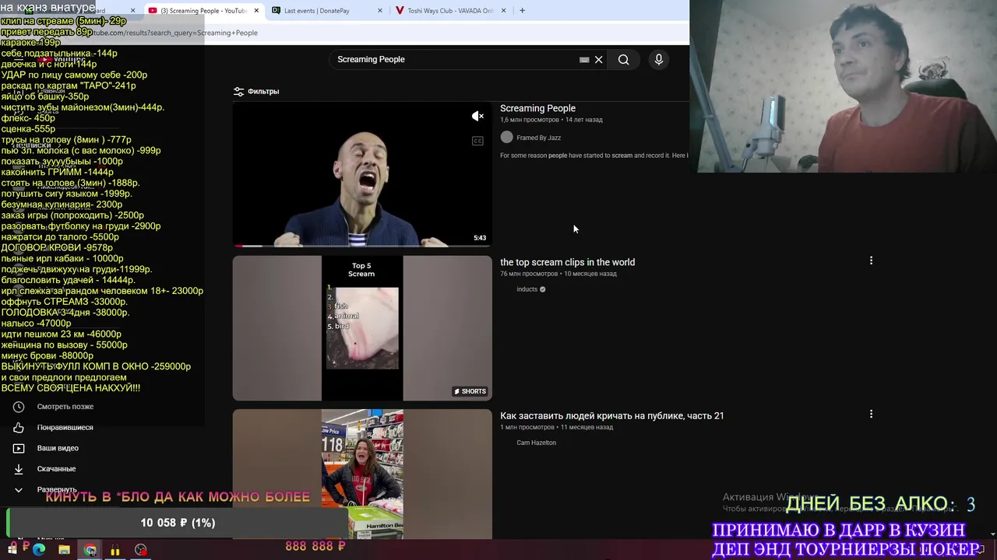Screen dimensions: 997x560
Task: Close the Last events DonatePay tab
Action: [380, 11]
